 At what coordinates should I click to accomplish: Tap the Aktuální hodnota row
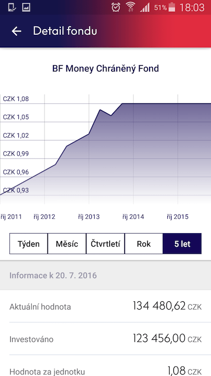[105, 306]
